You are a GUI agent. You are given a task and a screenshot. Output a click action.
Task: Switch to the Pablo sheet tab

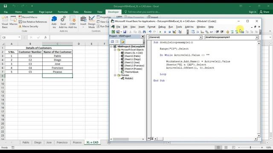(x=26, y=142)
